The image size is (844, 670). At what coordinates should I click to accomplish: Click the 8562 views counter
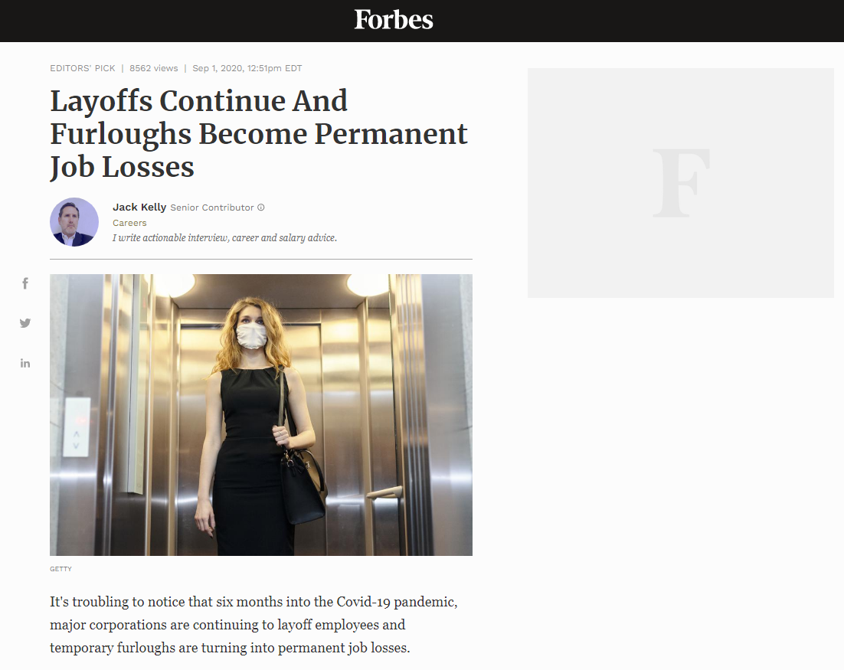(153, 68)
